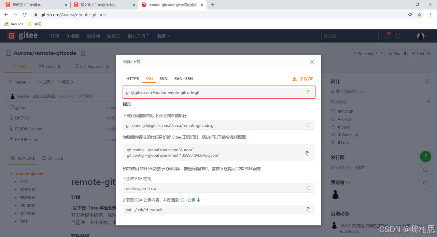Reload the page in the browser
This screenshot has height=237, width=437.
coord(25,15)
